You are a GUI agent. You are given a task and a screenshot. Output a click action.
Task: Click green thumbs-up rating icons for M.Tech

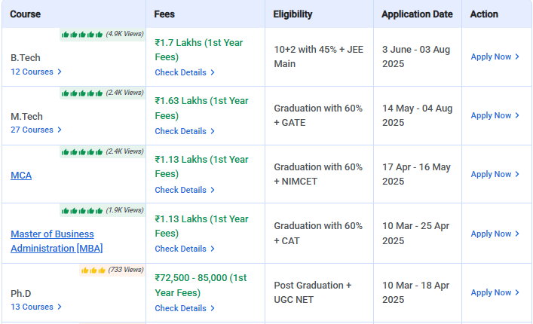[x=82, y=93]
